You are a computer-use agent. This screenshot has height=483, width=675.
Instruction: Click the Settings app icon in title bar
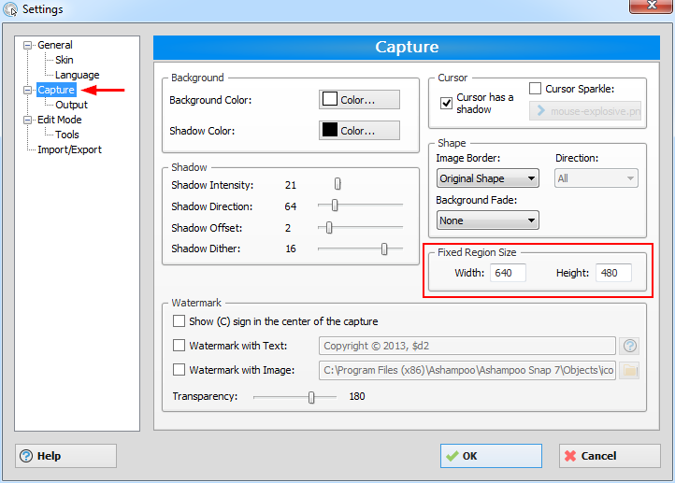click(10, 9)
